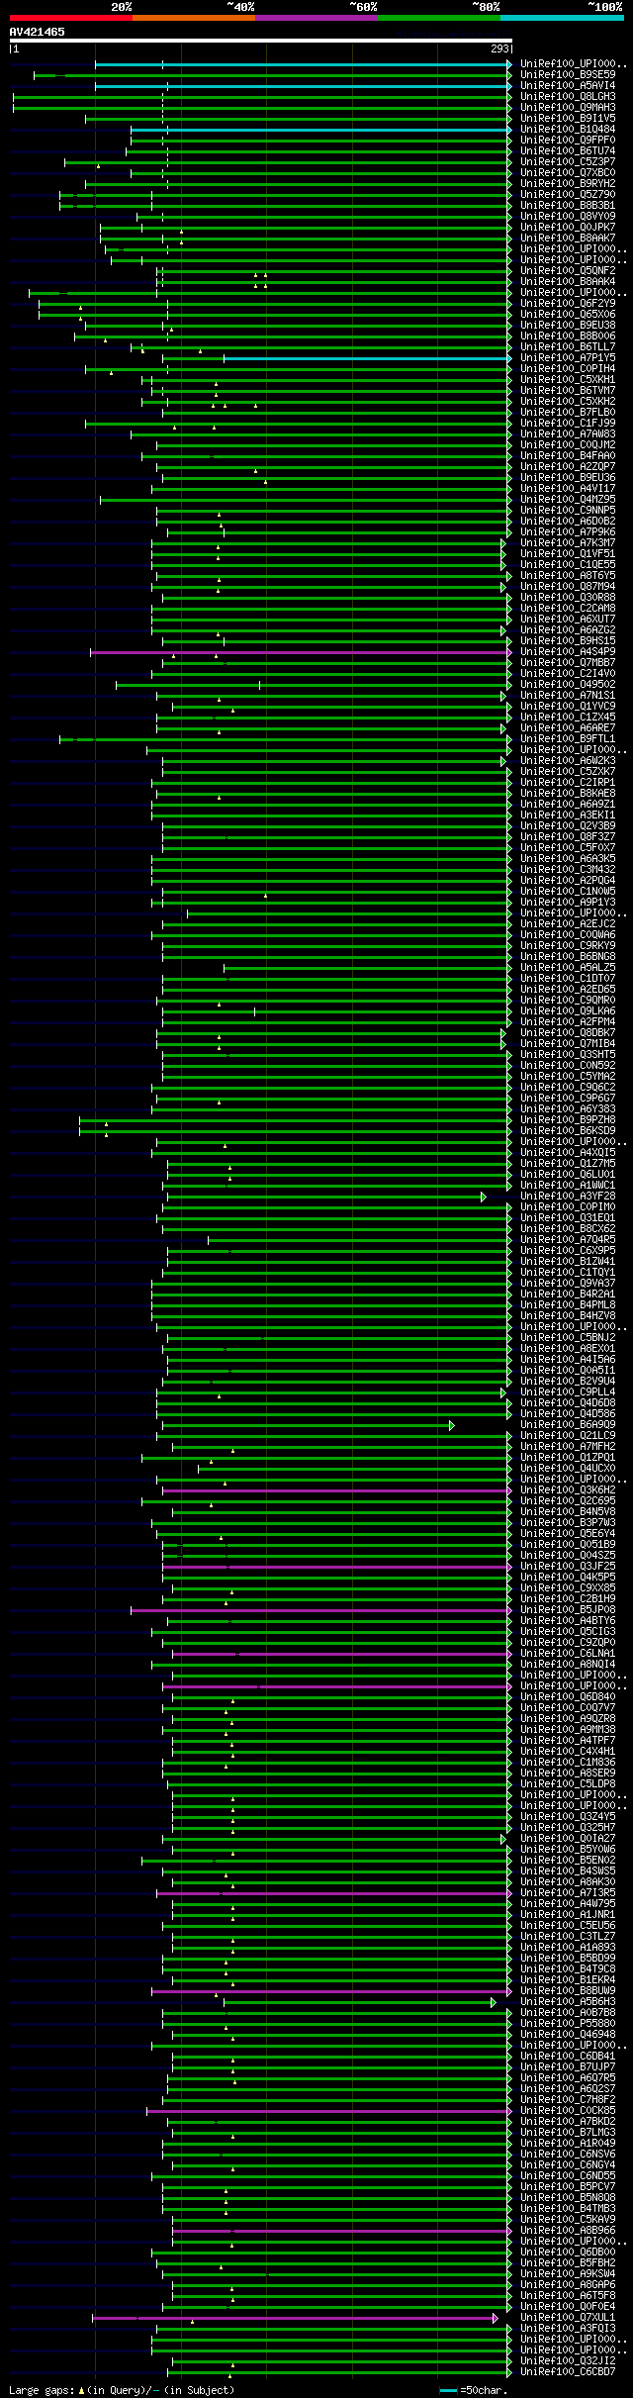Screen dimensions: 633x2398
Task: Select hit UniRef100_C1FJ99
Action: [x=568, y=424]
